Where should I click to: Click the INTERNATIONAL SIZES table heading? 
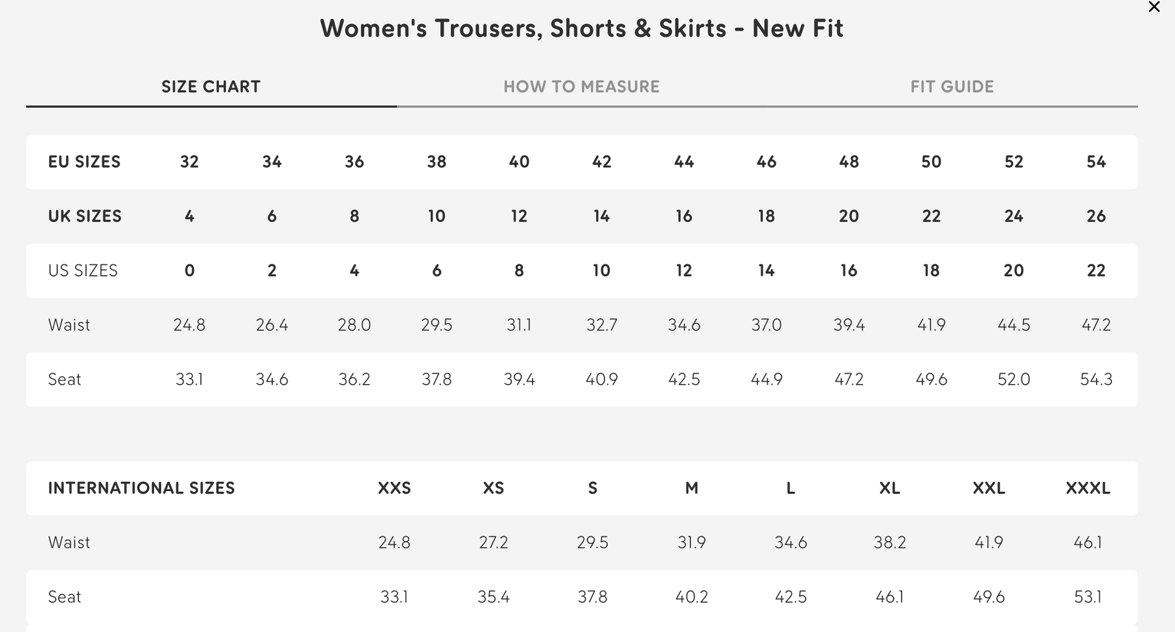141,488
